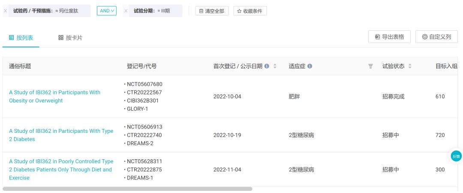Open the IBI362 Type 2 Diabetes study link

[61, 135]
